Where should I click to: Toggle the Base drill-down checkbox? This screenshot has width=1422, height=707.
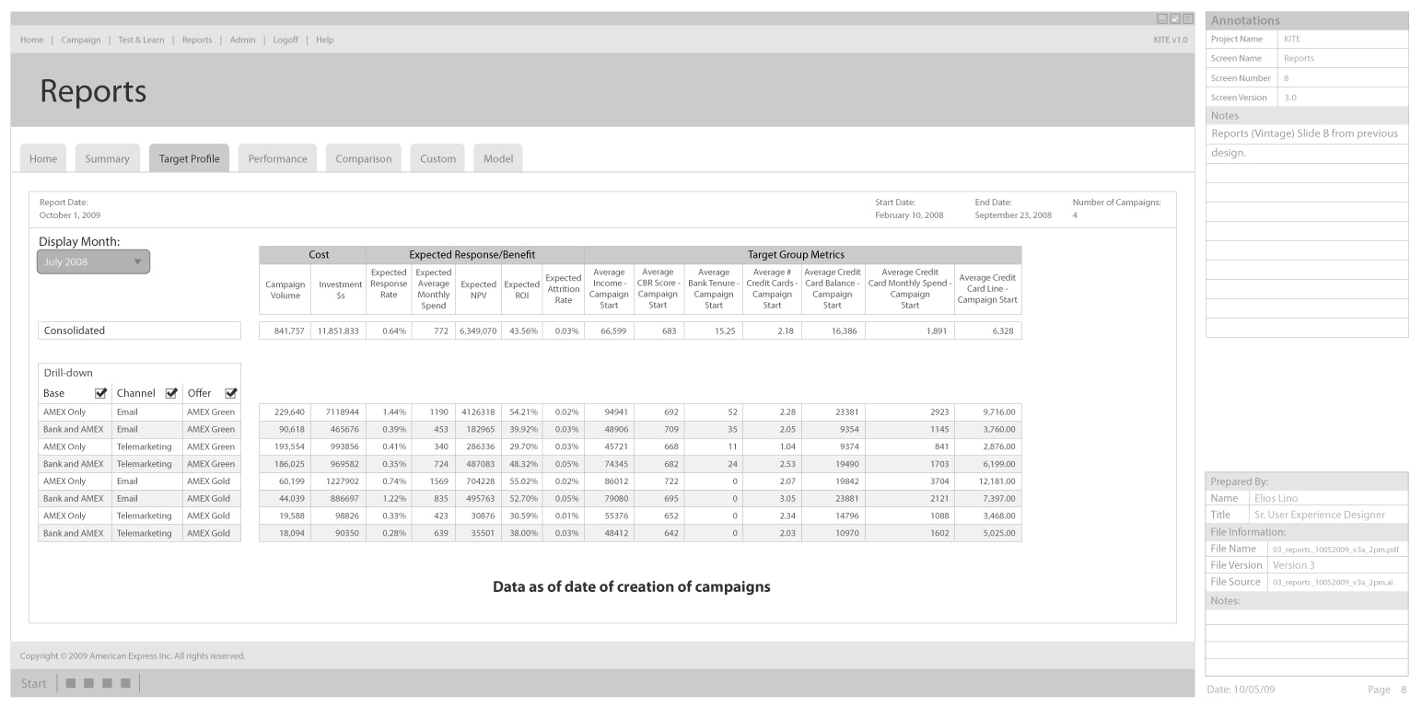point(101,394)
